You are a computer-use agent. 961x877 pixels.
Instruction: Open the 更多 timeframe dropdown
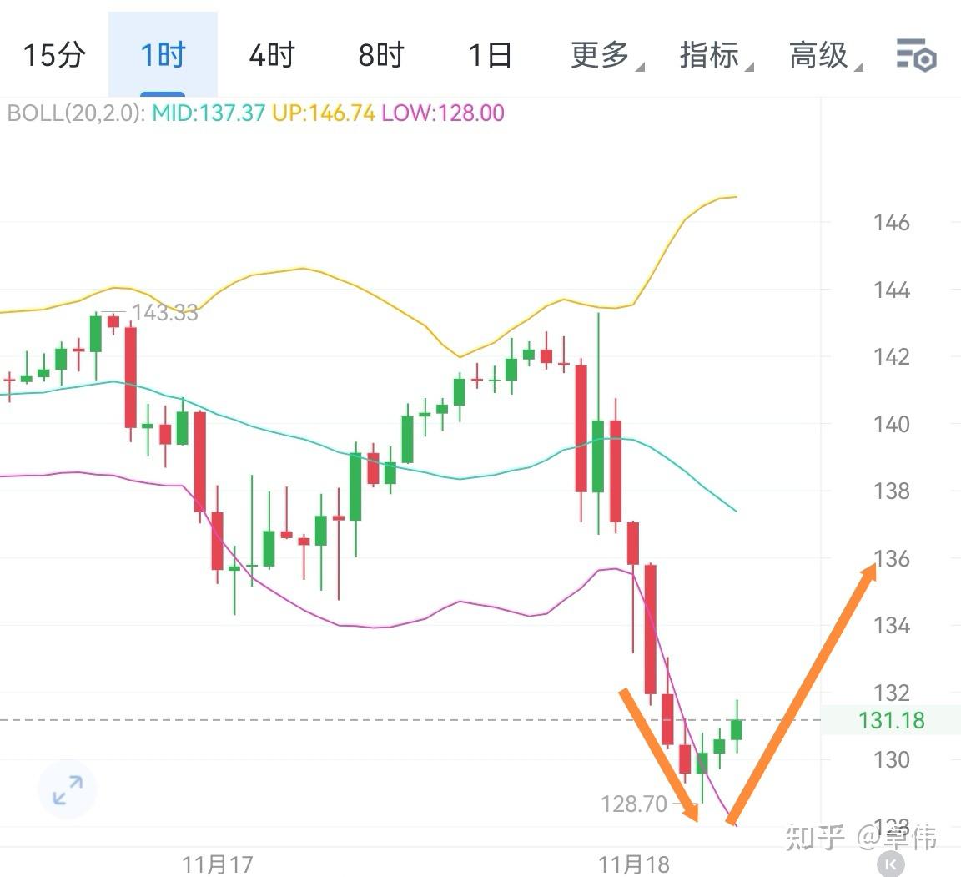click(603, 56)
